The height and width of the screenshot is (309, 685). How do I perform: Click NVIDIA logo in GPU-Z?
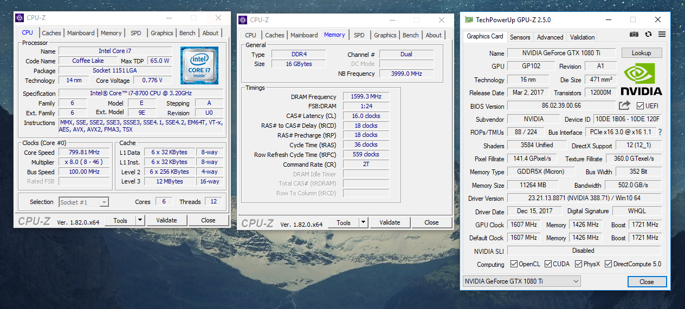(x=641, y=79)
